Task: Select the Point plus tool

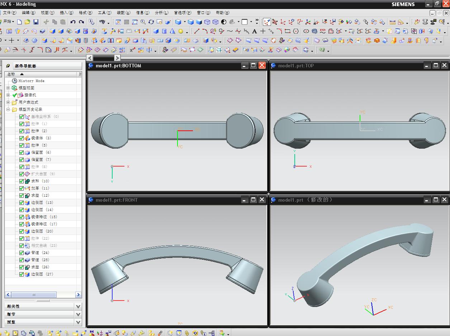Action: click(x=263, y=31)
